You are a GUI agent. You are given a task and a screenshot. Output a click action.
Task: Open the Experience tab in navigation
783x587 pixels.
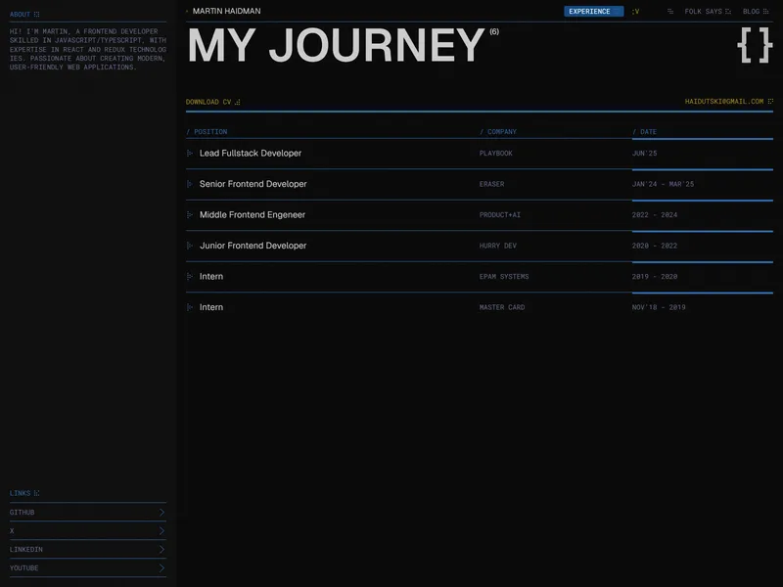(x=593, y=11)
